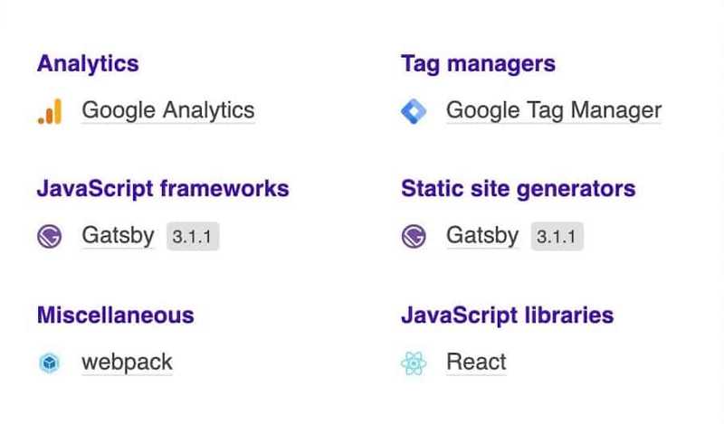
Task: Click Gatsby icon under JavaScript frameworks
Action: click(49, 237)
